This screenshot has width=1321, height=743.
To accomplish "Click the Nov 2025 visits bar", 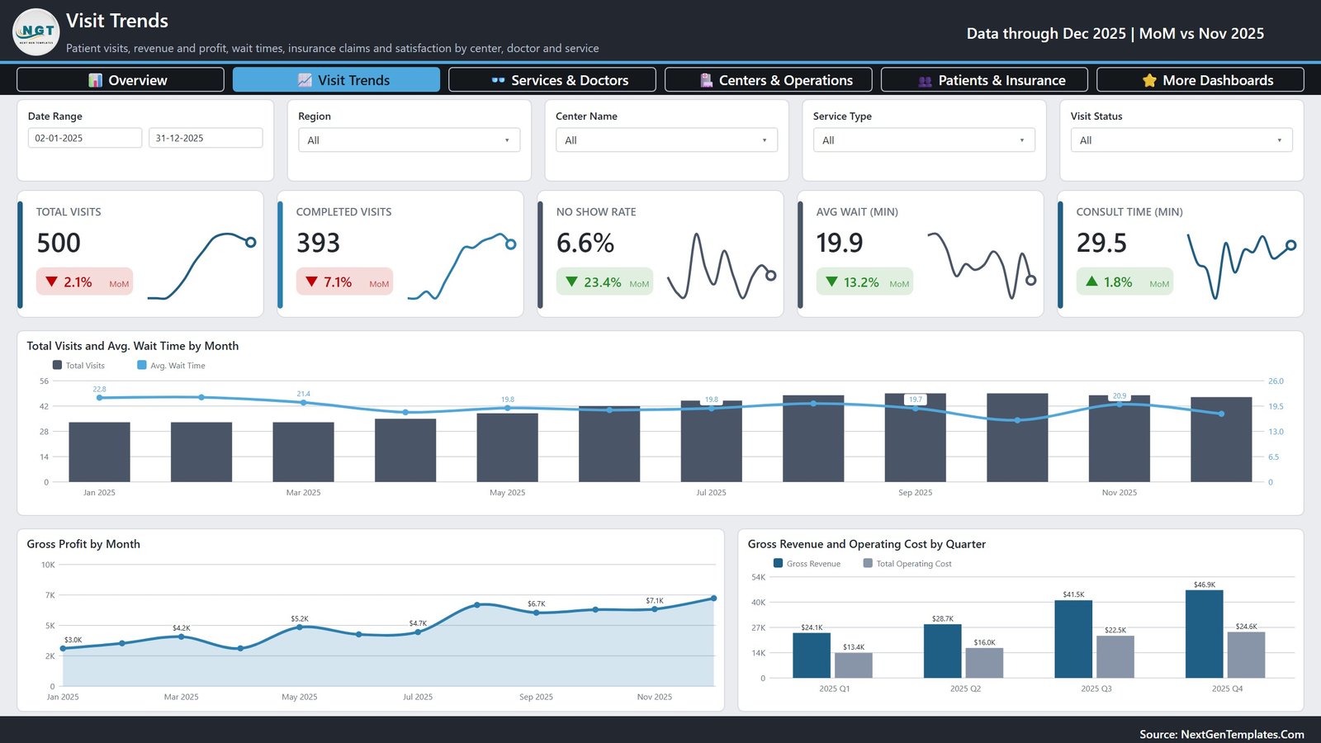I will click(x=1119, y=438).
